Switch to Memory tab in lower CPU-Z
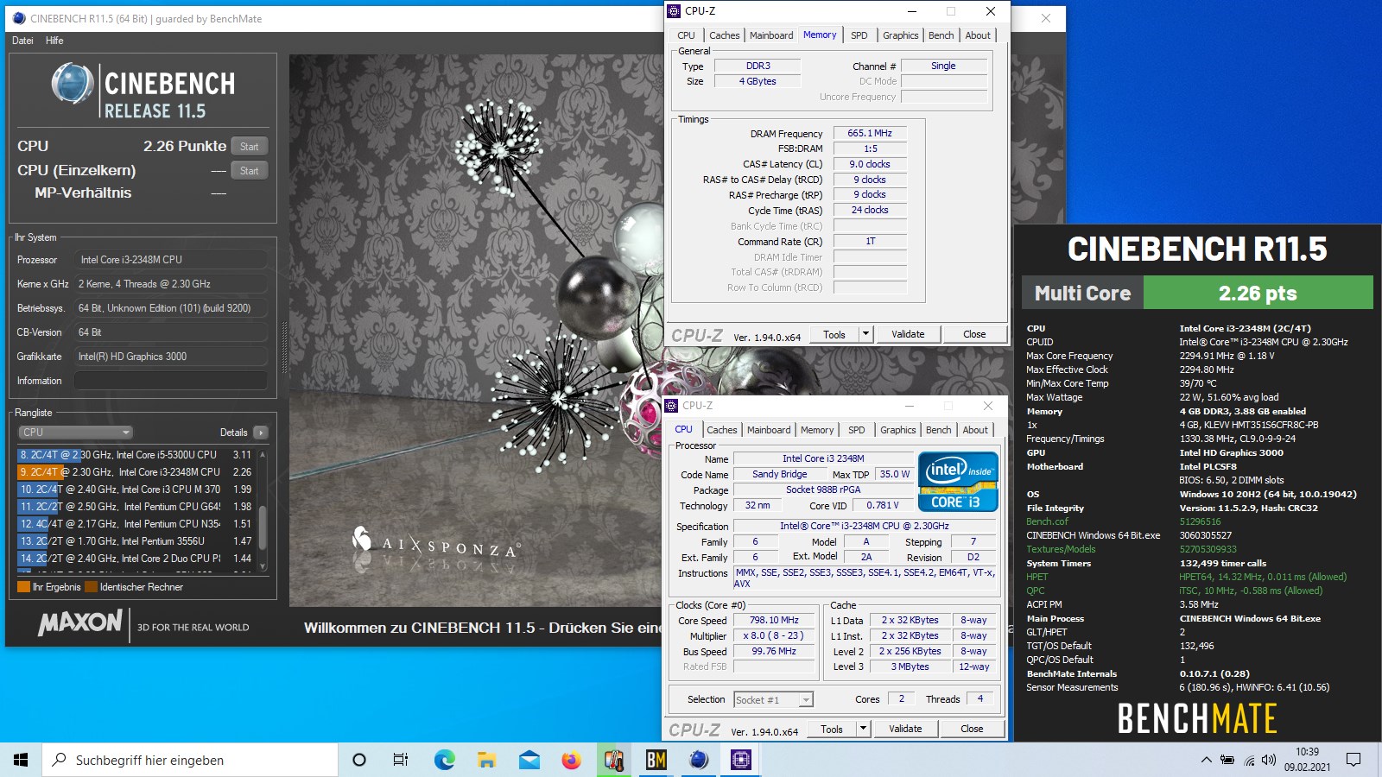 [817, 430]
